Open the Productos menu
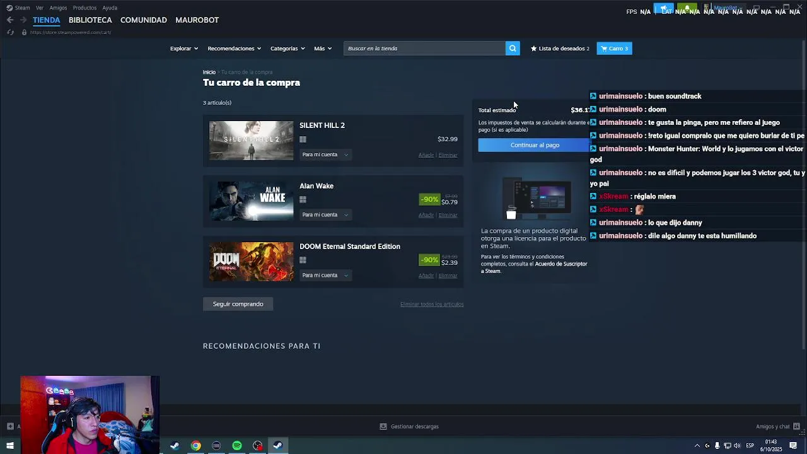 pos(84,8)
